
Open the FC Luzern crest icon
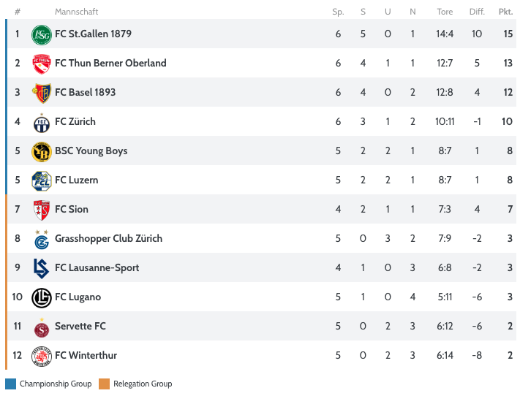[x=42, y=181]
